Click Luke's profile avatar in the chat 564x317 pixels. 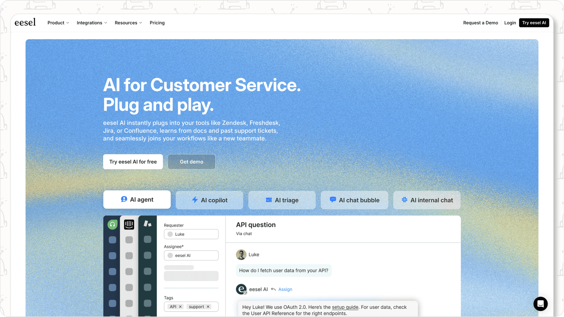click(x=241, y=255)
